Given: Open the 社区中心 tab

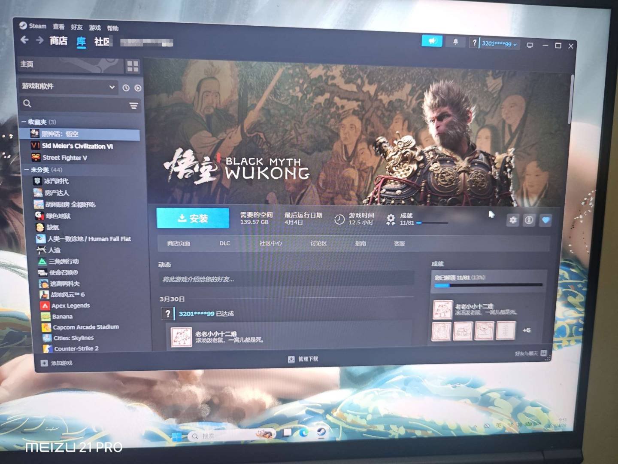Looking at the screenshot, I should click(x=270, y=243).
